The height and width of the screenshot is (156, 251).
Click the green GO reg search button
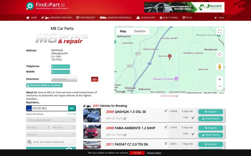pyautogui.click(x=72, y=109)
